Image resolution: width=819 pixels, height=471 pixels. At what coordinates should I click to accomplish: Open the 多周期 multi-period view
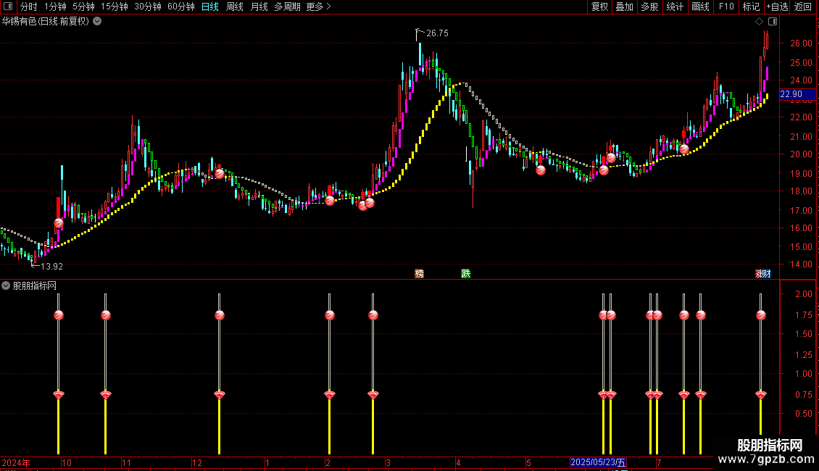(287, 7)
